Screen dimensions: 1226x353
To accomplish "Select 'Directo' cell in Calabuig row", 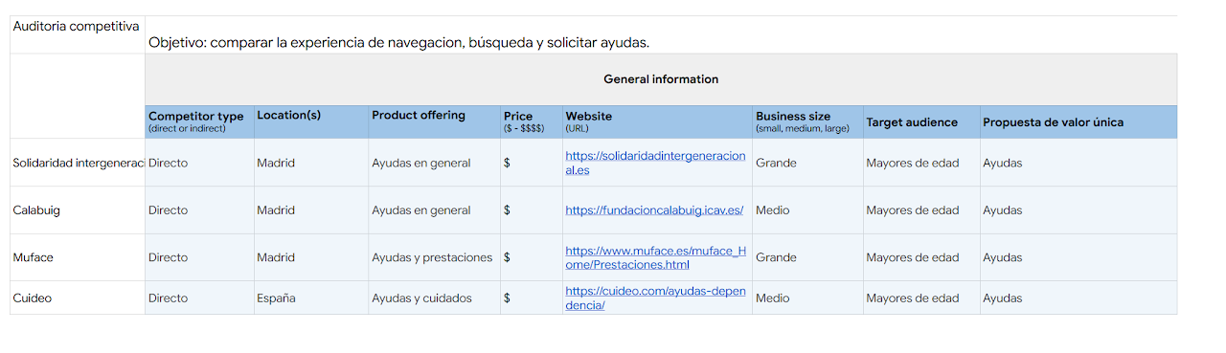I will (199, 210).
